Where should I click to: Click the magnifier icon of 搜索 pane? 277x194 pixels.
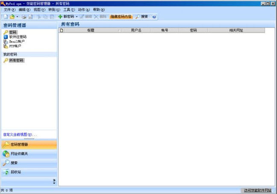[x=6, y=163]
